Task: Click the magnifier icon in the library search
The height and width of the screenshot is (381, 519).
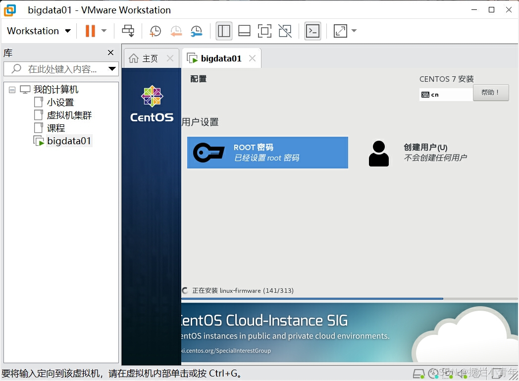Action: pos(16,68)
